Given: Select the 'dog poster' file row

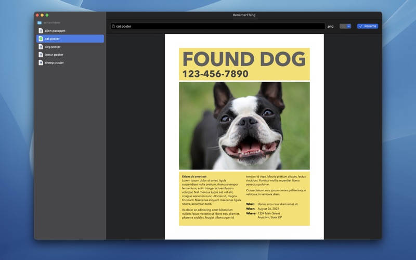Looking at the screenshot, I should tap(70, 47).
